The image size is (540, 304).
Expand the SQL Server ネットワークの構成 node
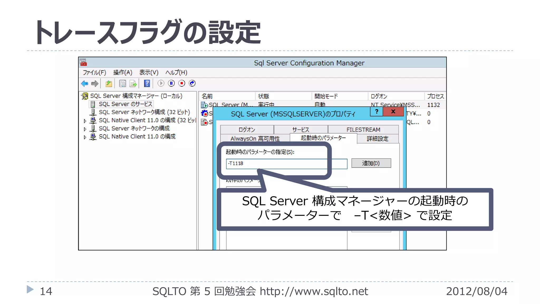click(85, 129)
